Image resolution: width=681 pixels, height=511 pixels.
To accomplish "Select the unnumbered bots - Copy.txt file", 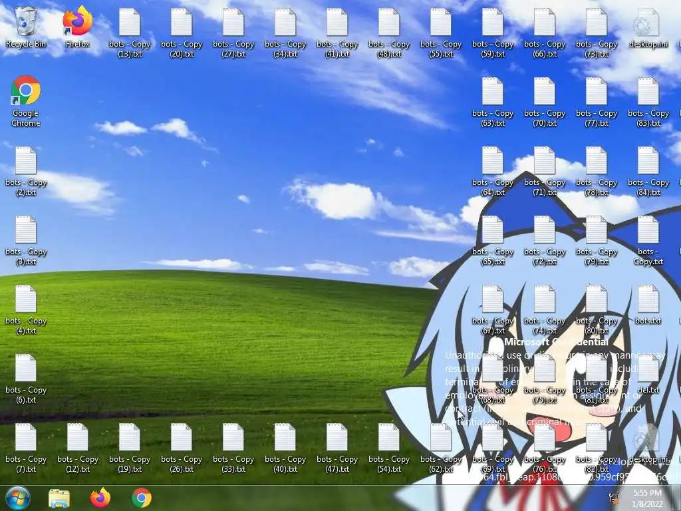I will [648, 240].
